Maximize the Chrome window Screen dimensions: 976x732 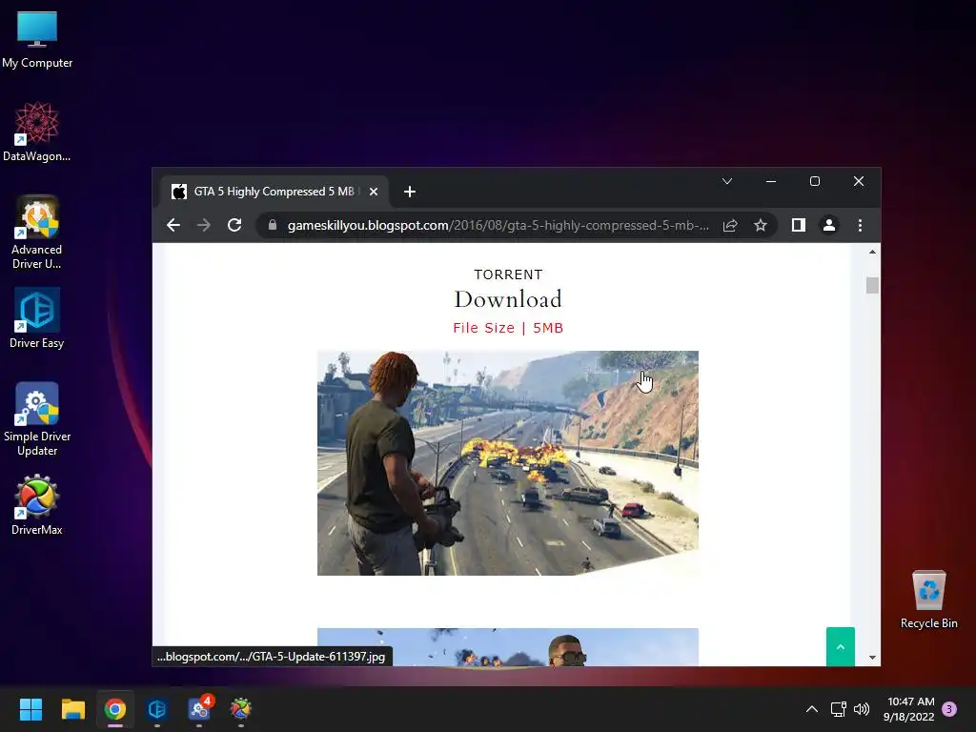pos(814,181)
